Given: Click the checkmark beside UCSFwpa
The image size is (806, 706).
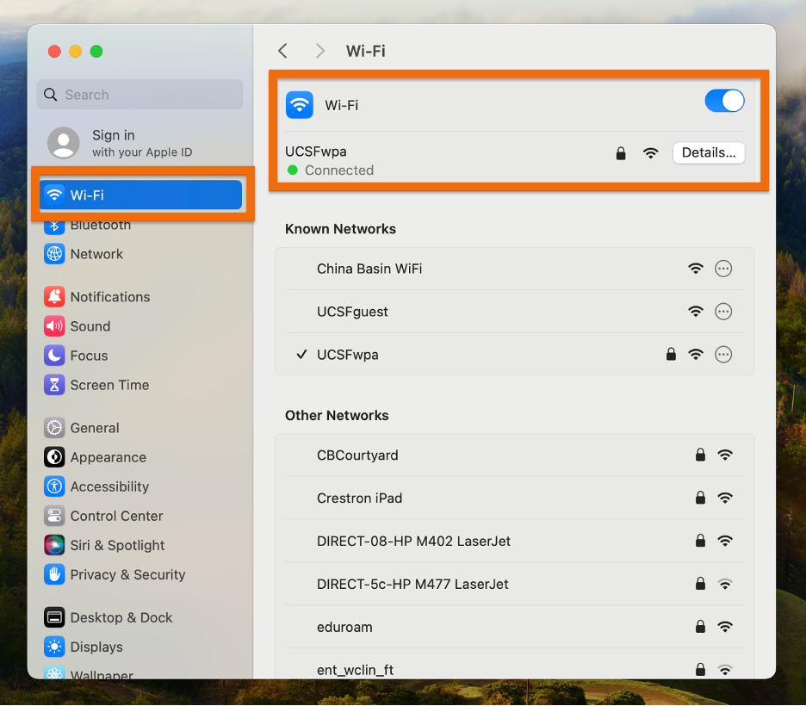Looking at the screenshot, I should point(301,354).
